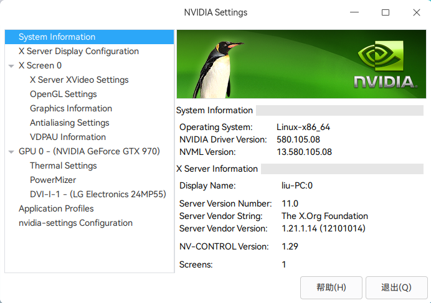
Task: Open Thermal Settings page
Action: click(64, 165)
